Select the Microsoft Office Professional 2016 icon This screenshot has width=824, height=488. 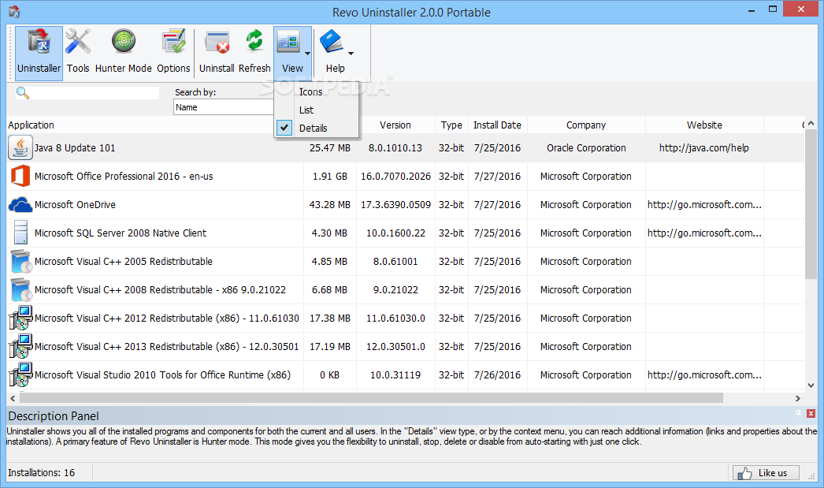20,176
